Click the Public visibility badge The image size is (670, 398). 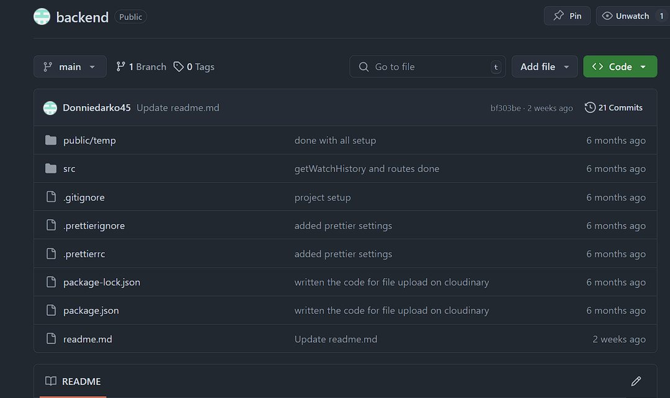(x=130, y=17)
